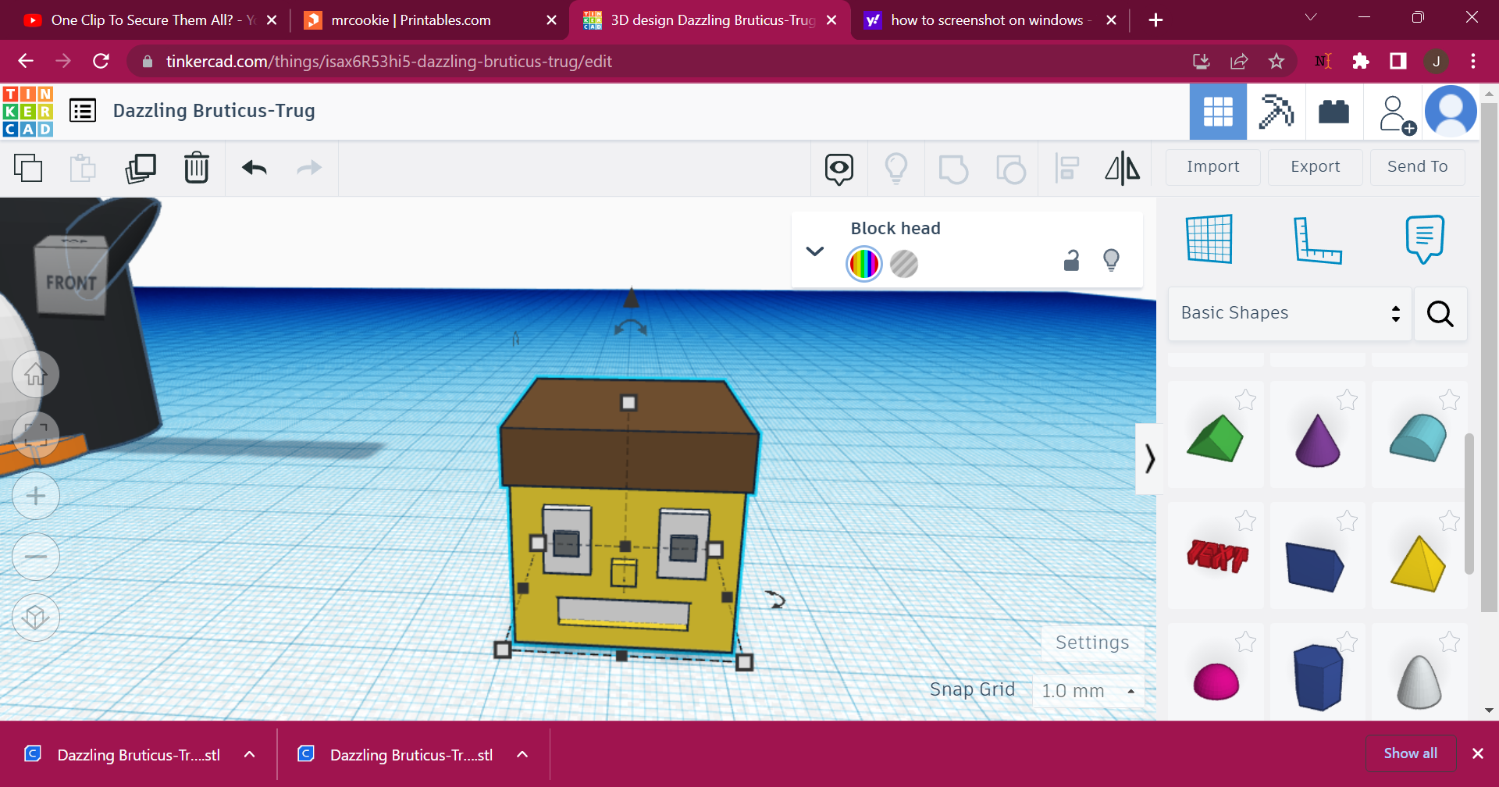Toggle lock on Block head shape
The image size is (1499, 787).
click(1071, 260)
